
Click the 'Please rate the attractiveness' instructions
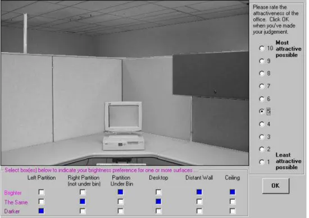coord(275,20)
